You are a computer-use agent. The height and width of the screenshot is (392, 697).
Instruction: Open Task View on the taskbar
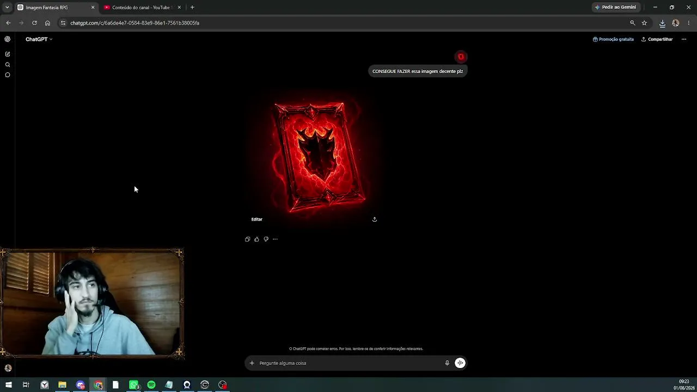pyautogui.click(x=26, y=385)
